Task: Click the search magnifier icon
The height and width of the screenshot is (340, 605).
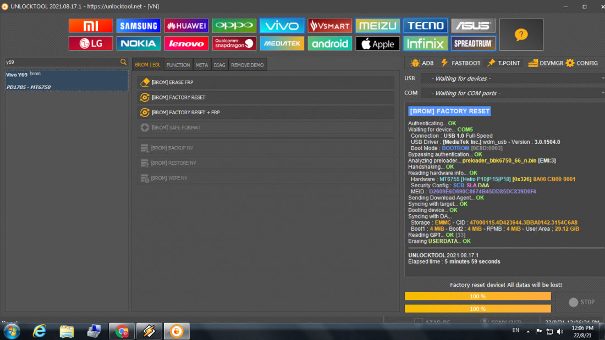Action: 123,62
